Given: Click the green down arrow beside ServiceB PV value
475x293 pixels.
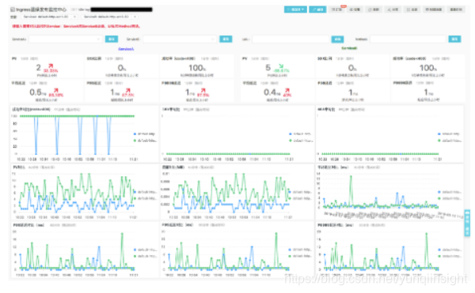Looking at the screenshot, I should [x=281, y=66].
